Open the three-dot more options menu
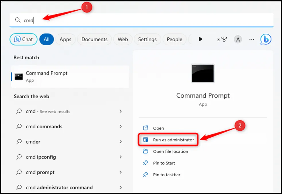The width and height of the screenshot is (282, 194). coord(252,40)
